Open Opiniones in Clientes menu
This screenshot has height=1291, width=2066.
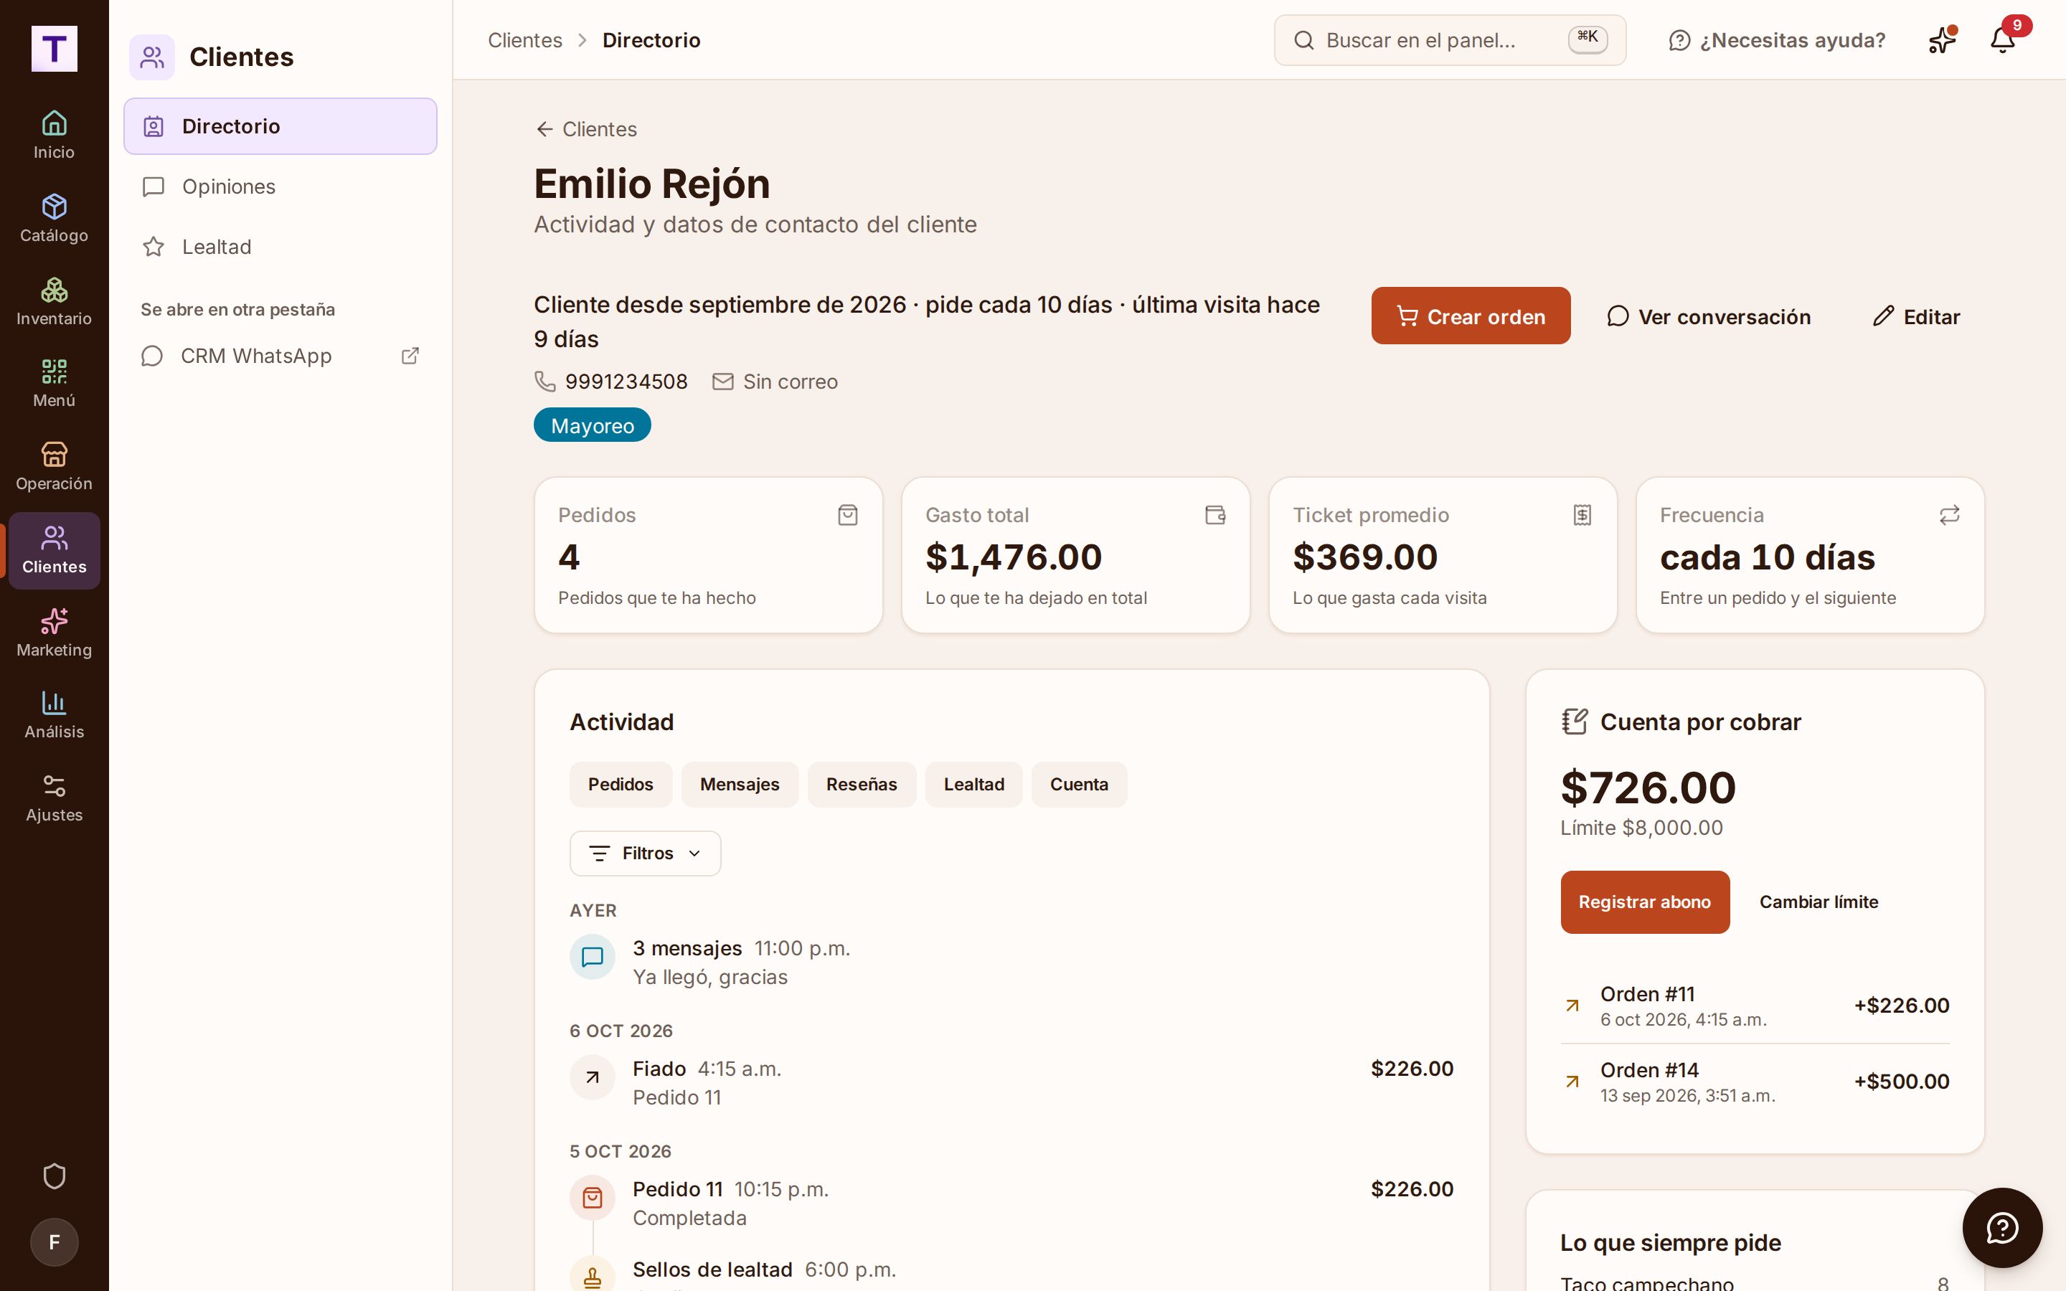click(280, 186)
